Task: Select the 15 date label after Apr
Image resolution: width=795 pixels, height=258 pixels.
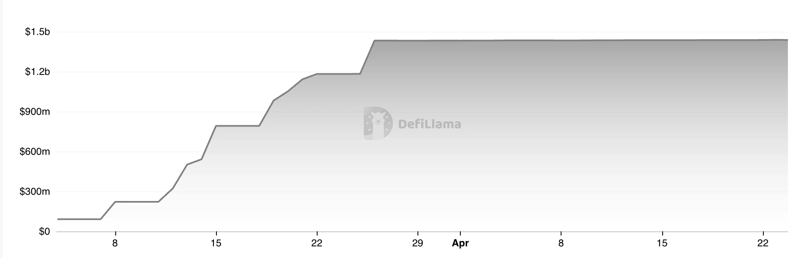Action: point(662,243)
